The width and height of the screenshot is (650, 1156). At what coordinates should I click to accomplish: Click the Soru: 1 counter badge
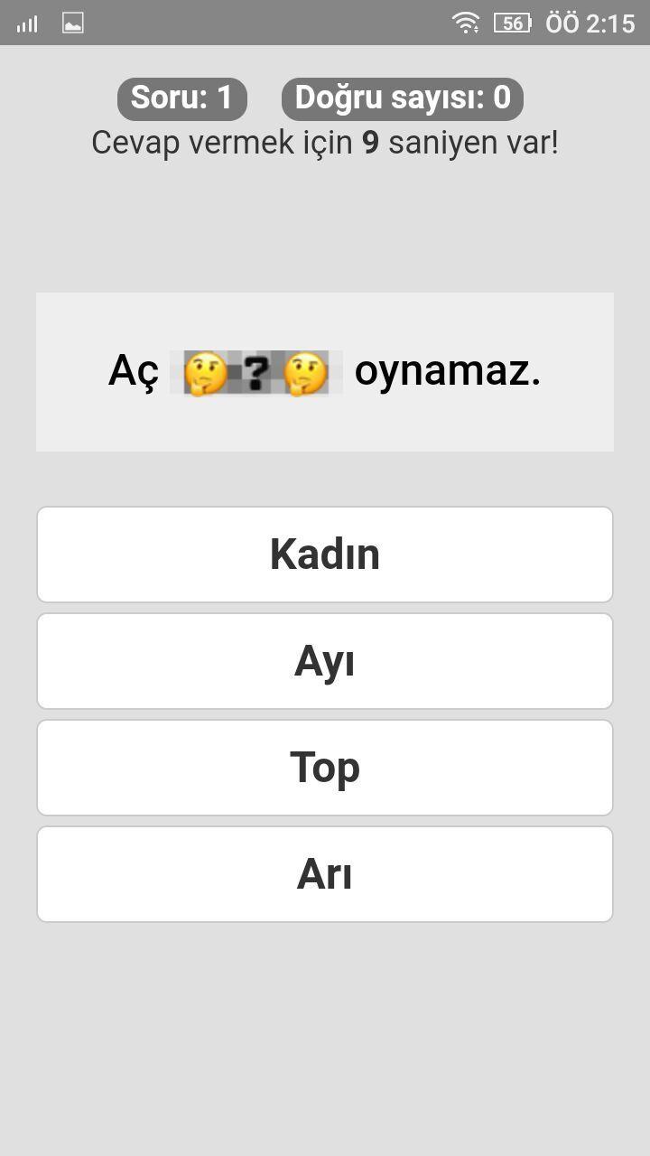click(x=181, y=99)
